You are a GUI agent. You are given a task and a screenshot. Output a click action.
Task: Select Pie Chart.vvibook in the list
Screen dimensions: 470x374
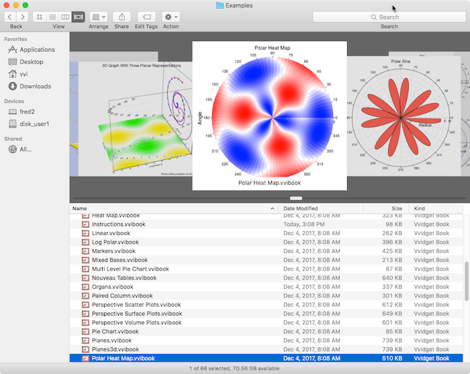[x=111, y=332]
